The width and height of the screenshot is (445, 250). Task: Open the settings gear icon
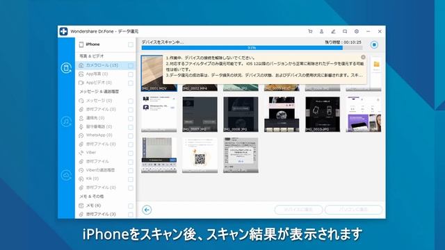[357, 31]
